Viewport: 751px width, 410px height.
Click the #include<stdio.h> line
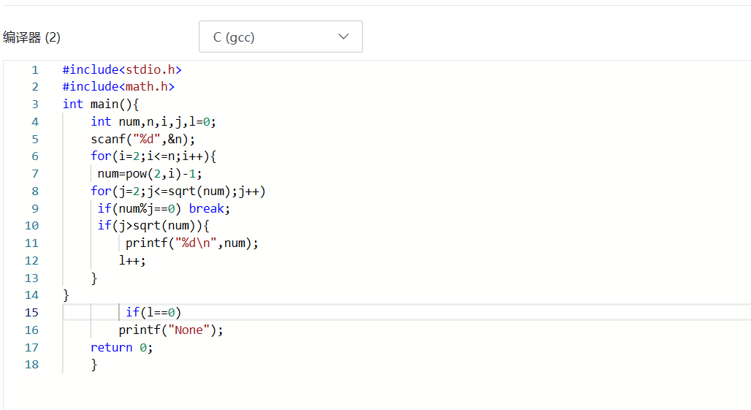click(122, 70)
